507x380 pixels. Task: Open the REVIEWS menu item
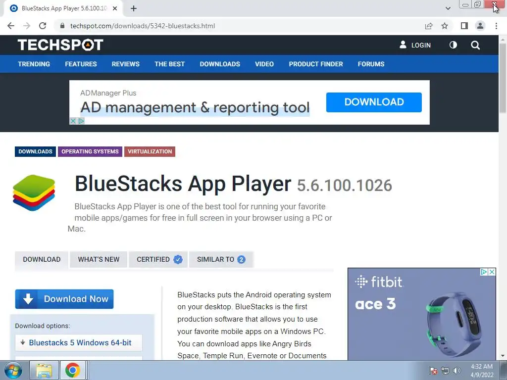coord(125,64)
